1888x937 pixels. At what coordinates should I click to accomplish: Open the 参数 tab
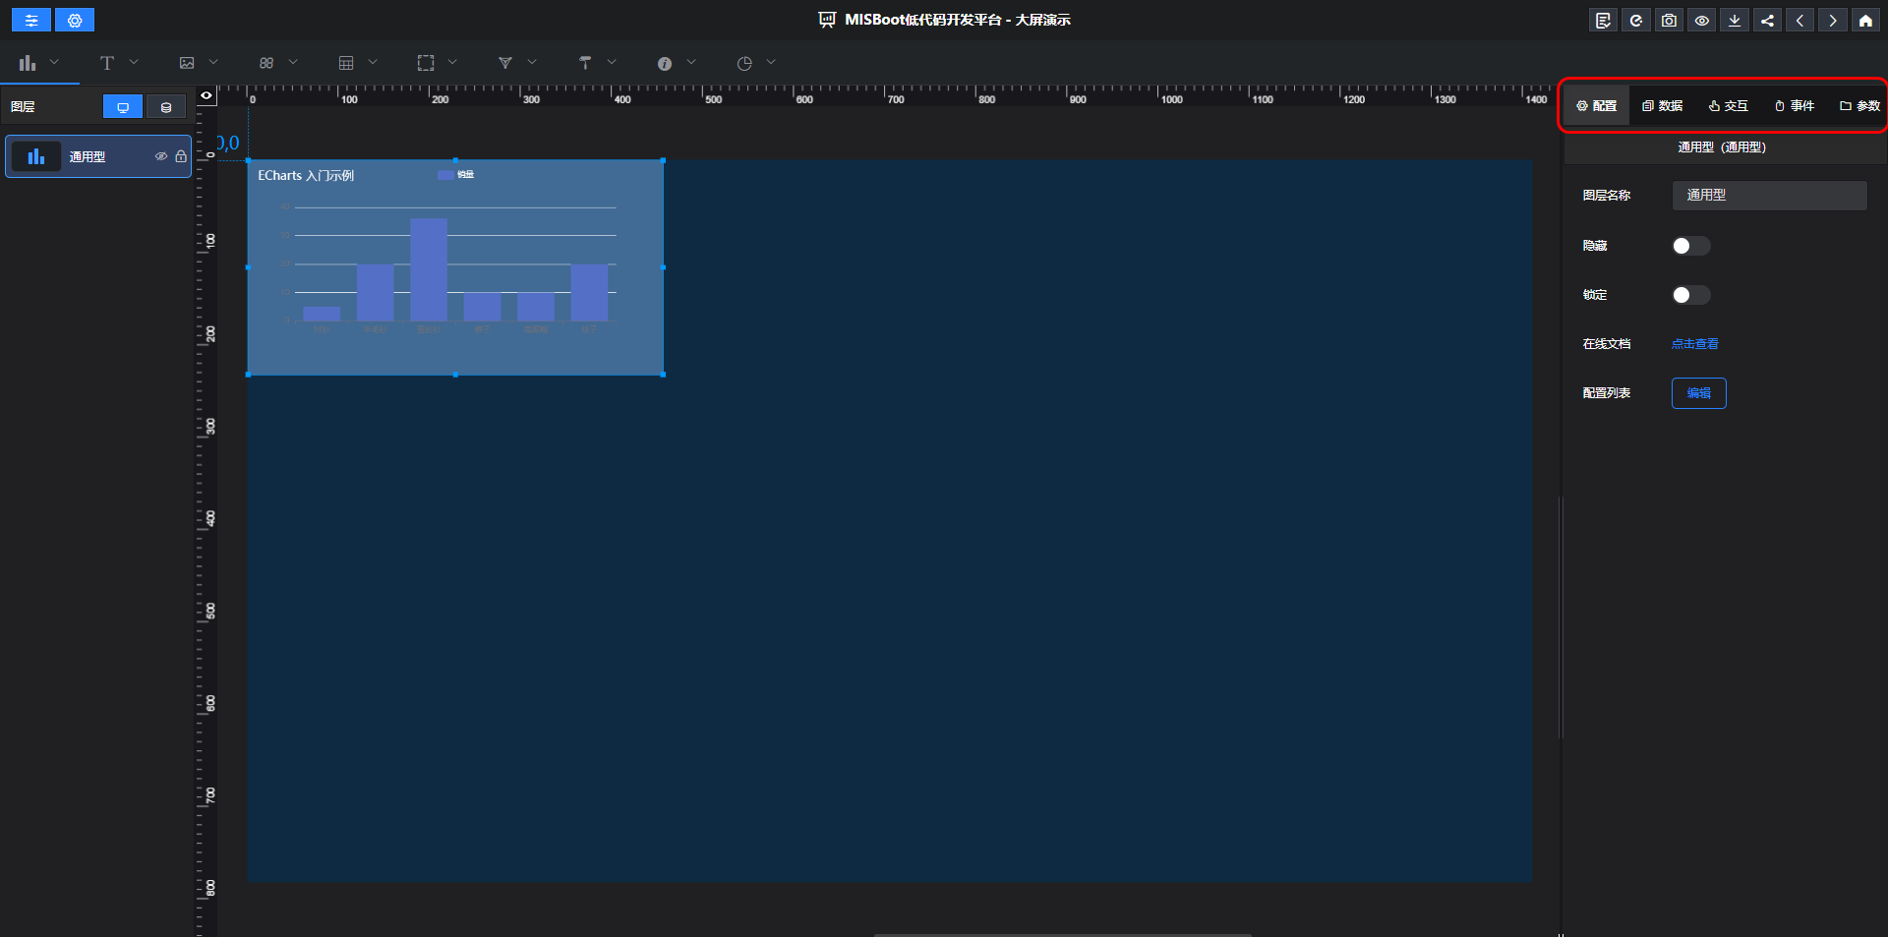[1859, 106]
